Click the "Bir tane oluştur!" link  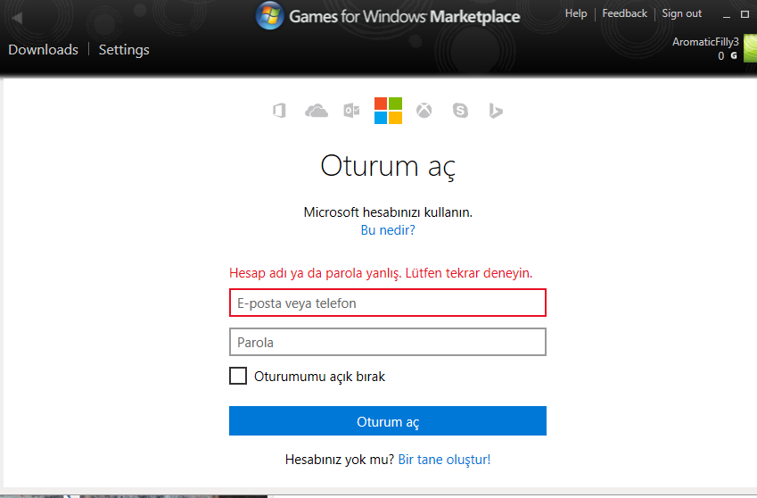[x=444, y=460]
